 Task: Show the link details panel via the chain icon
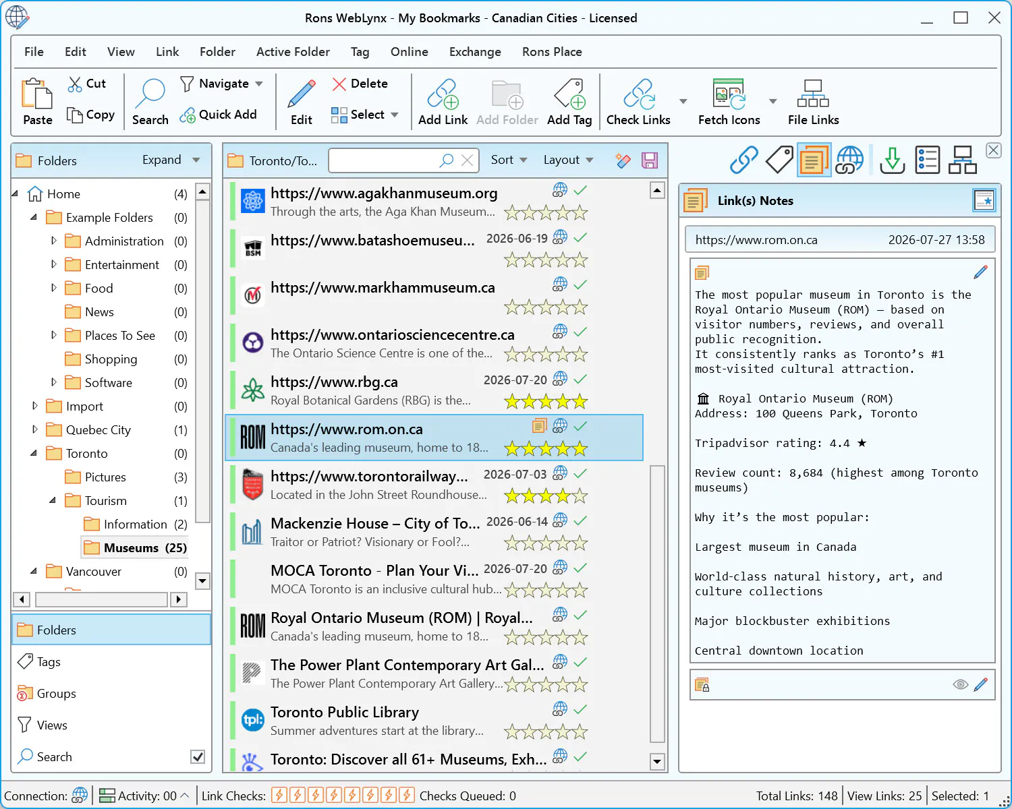click(x=743, y=160)
